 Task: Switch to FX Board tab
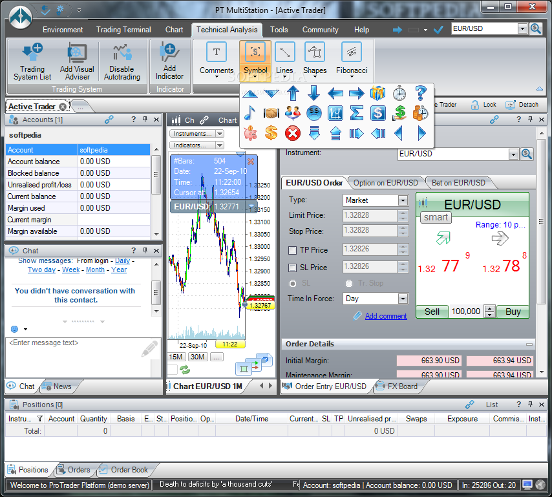[x=402, y=386]
